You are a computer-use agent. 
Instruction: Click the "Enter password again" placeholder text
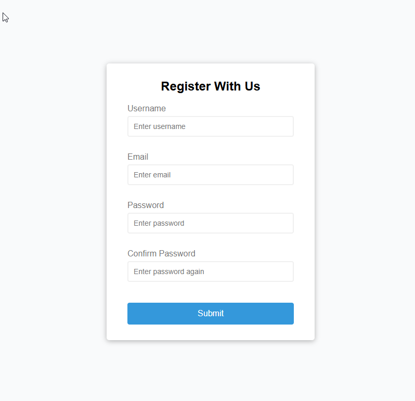click(168, 271)
